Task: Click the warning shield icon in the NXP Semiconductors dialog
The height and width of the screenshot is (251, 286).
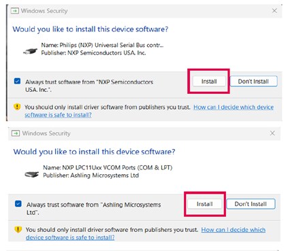Action: [17, 107]
